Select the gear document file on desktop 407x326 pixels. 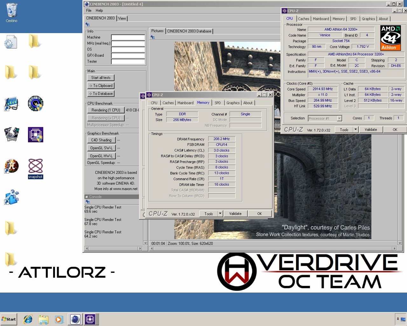pos(11,42)
